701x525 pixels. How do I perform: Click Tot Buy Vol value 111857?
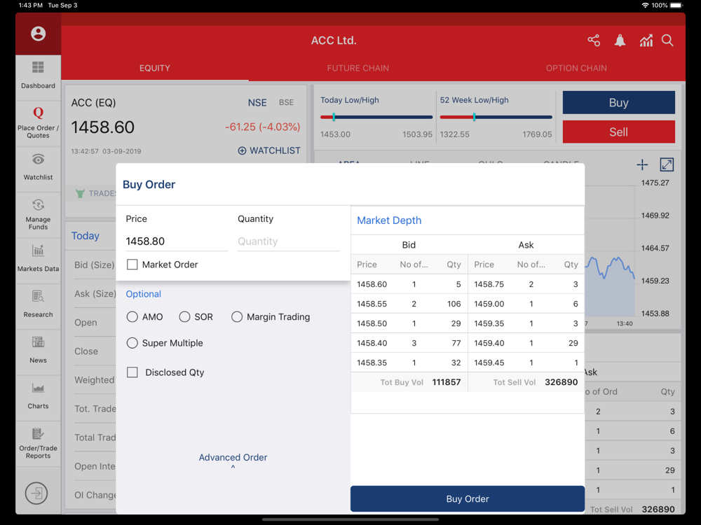pyautogui.click(x=446, y=382)
